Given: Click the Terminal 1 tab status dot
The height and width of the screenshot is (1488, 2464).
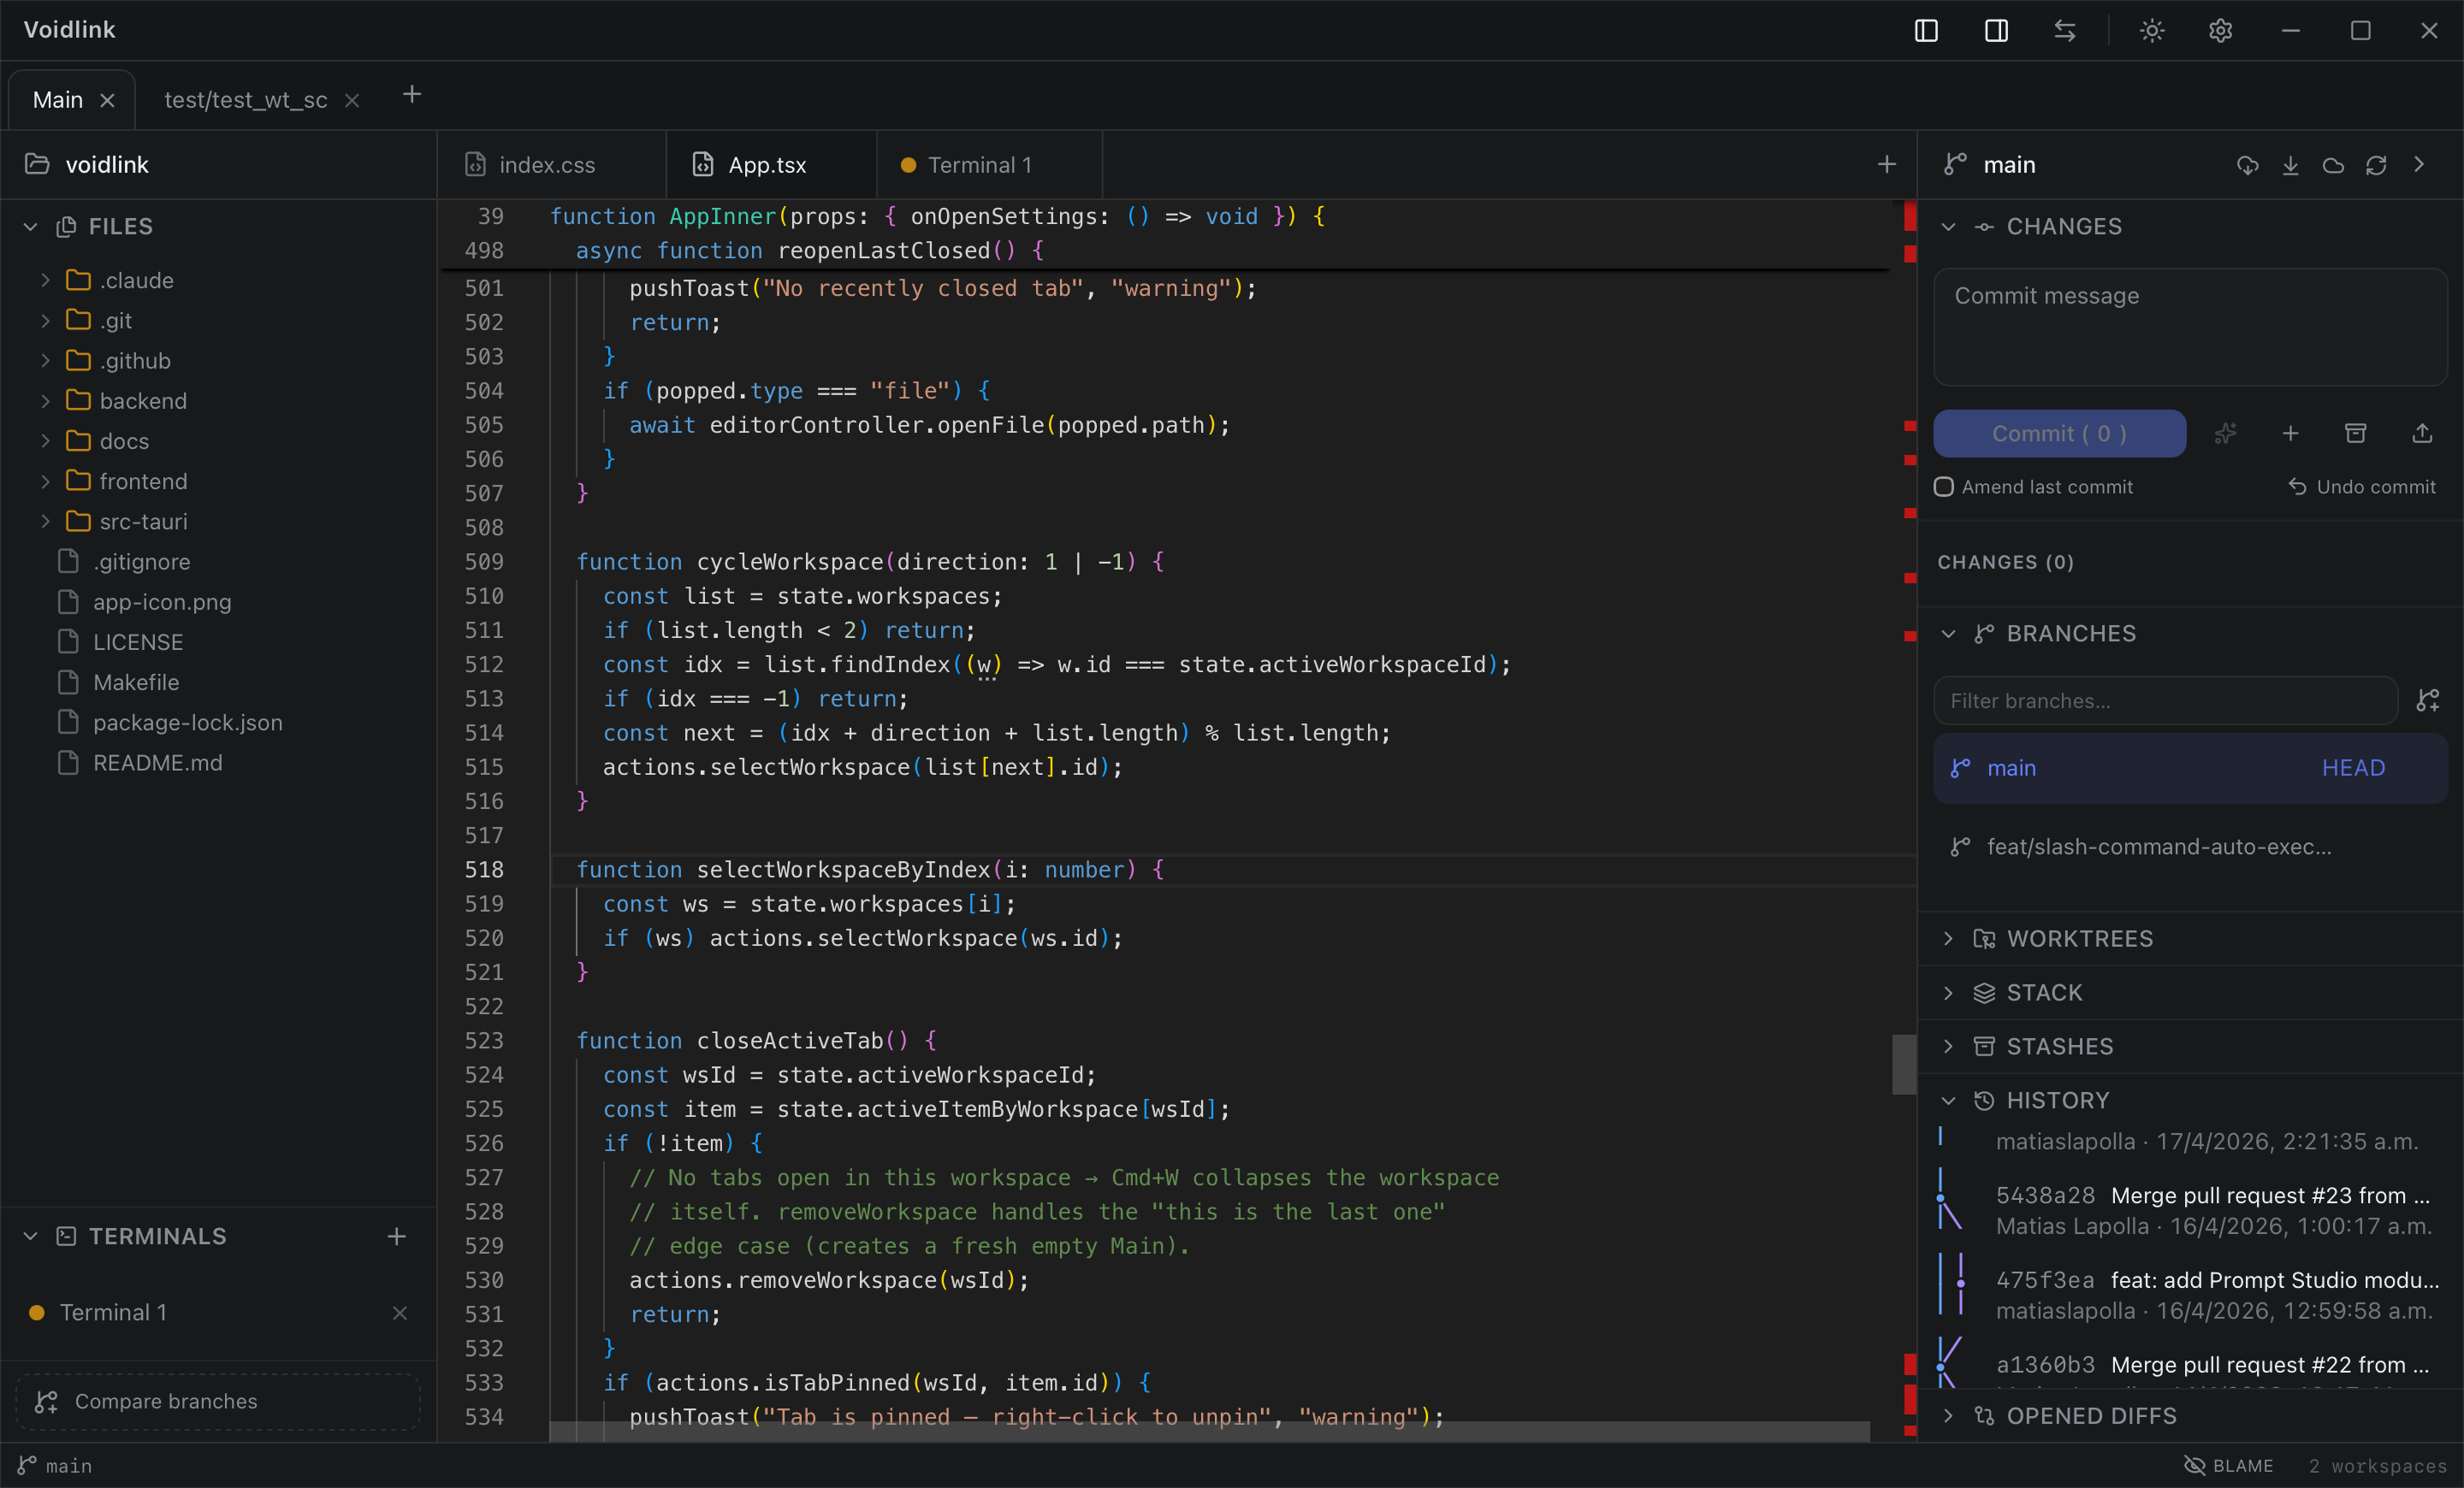Looking at the screenshot, I should [x=908, y=166].
